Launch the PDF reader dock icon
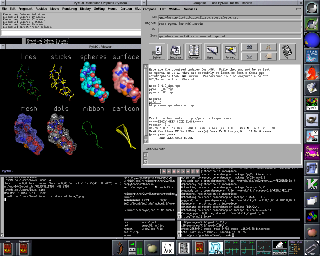 [312, 136]
